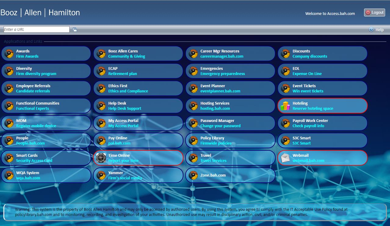Focus the Enter a URL field
The image size is (390, 226).
(x=36, y=30)
